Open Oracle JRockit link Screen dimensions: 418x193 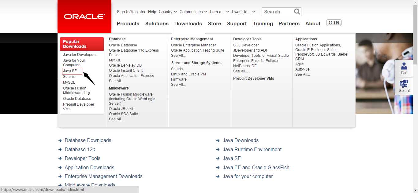[121, 109]
